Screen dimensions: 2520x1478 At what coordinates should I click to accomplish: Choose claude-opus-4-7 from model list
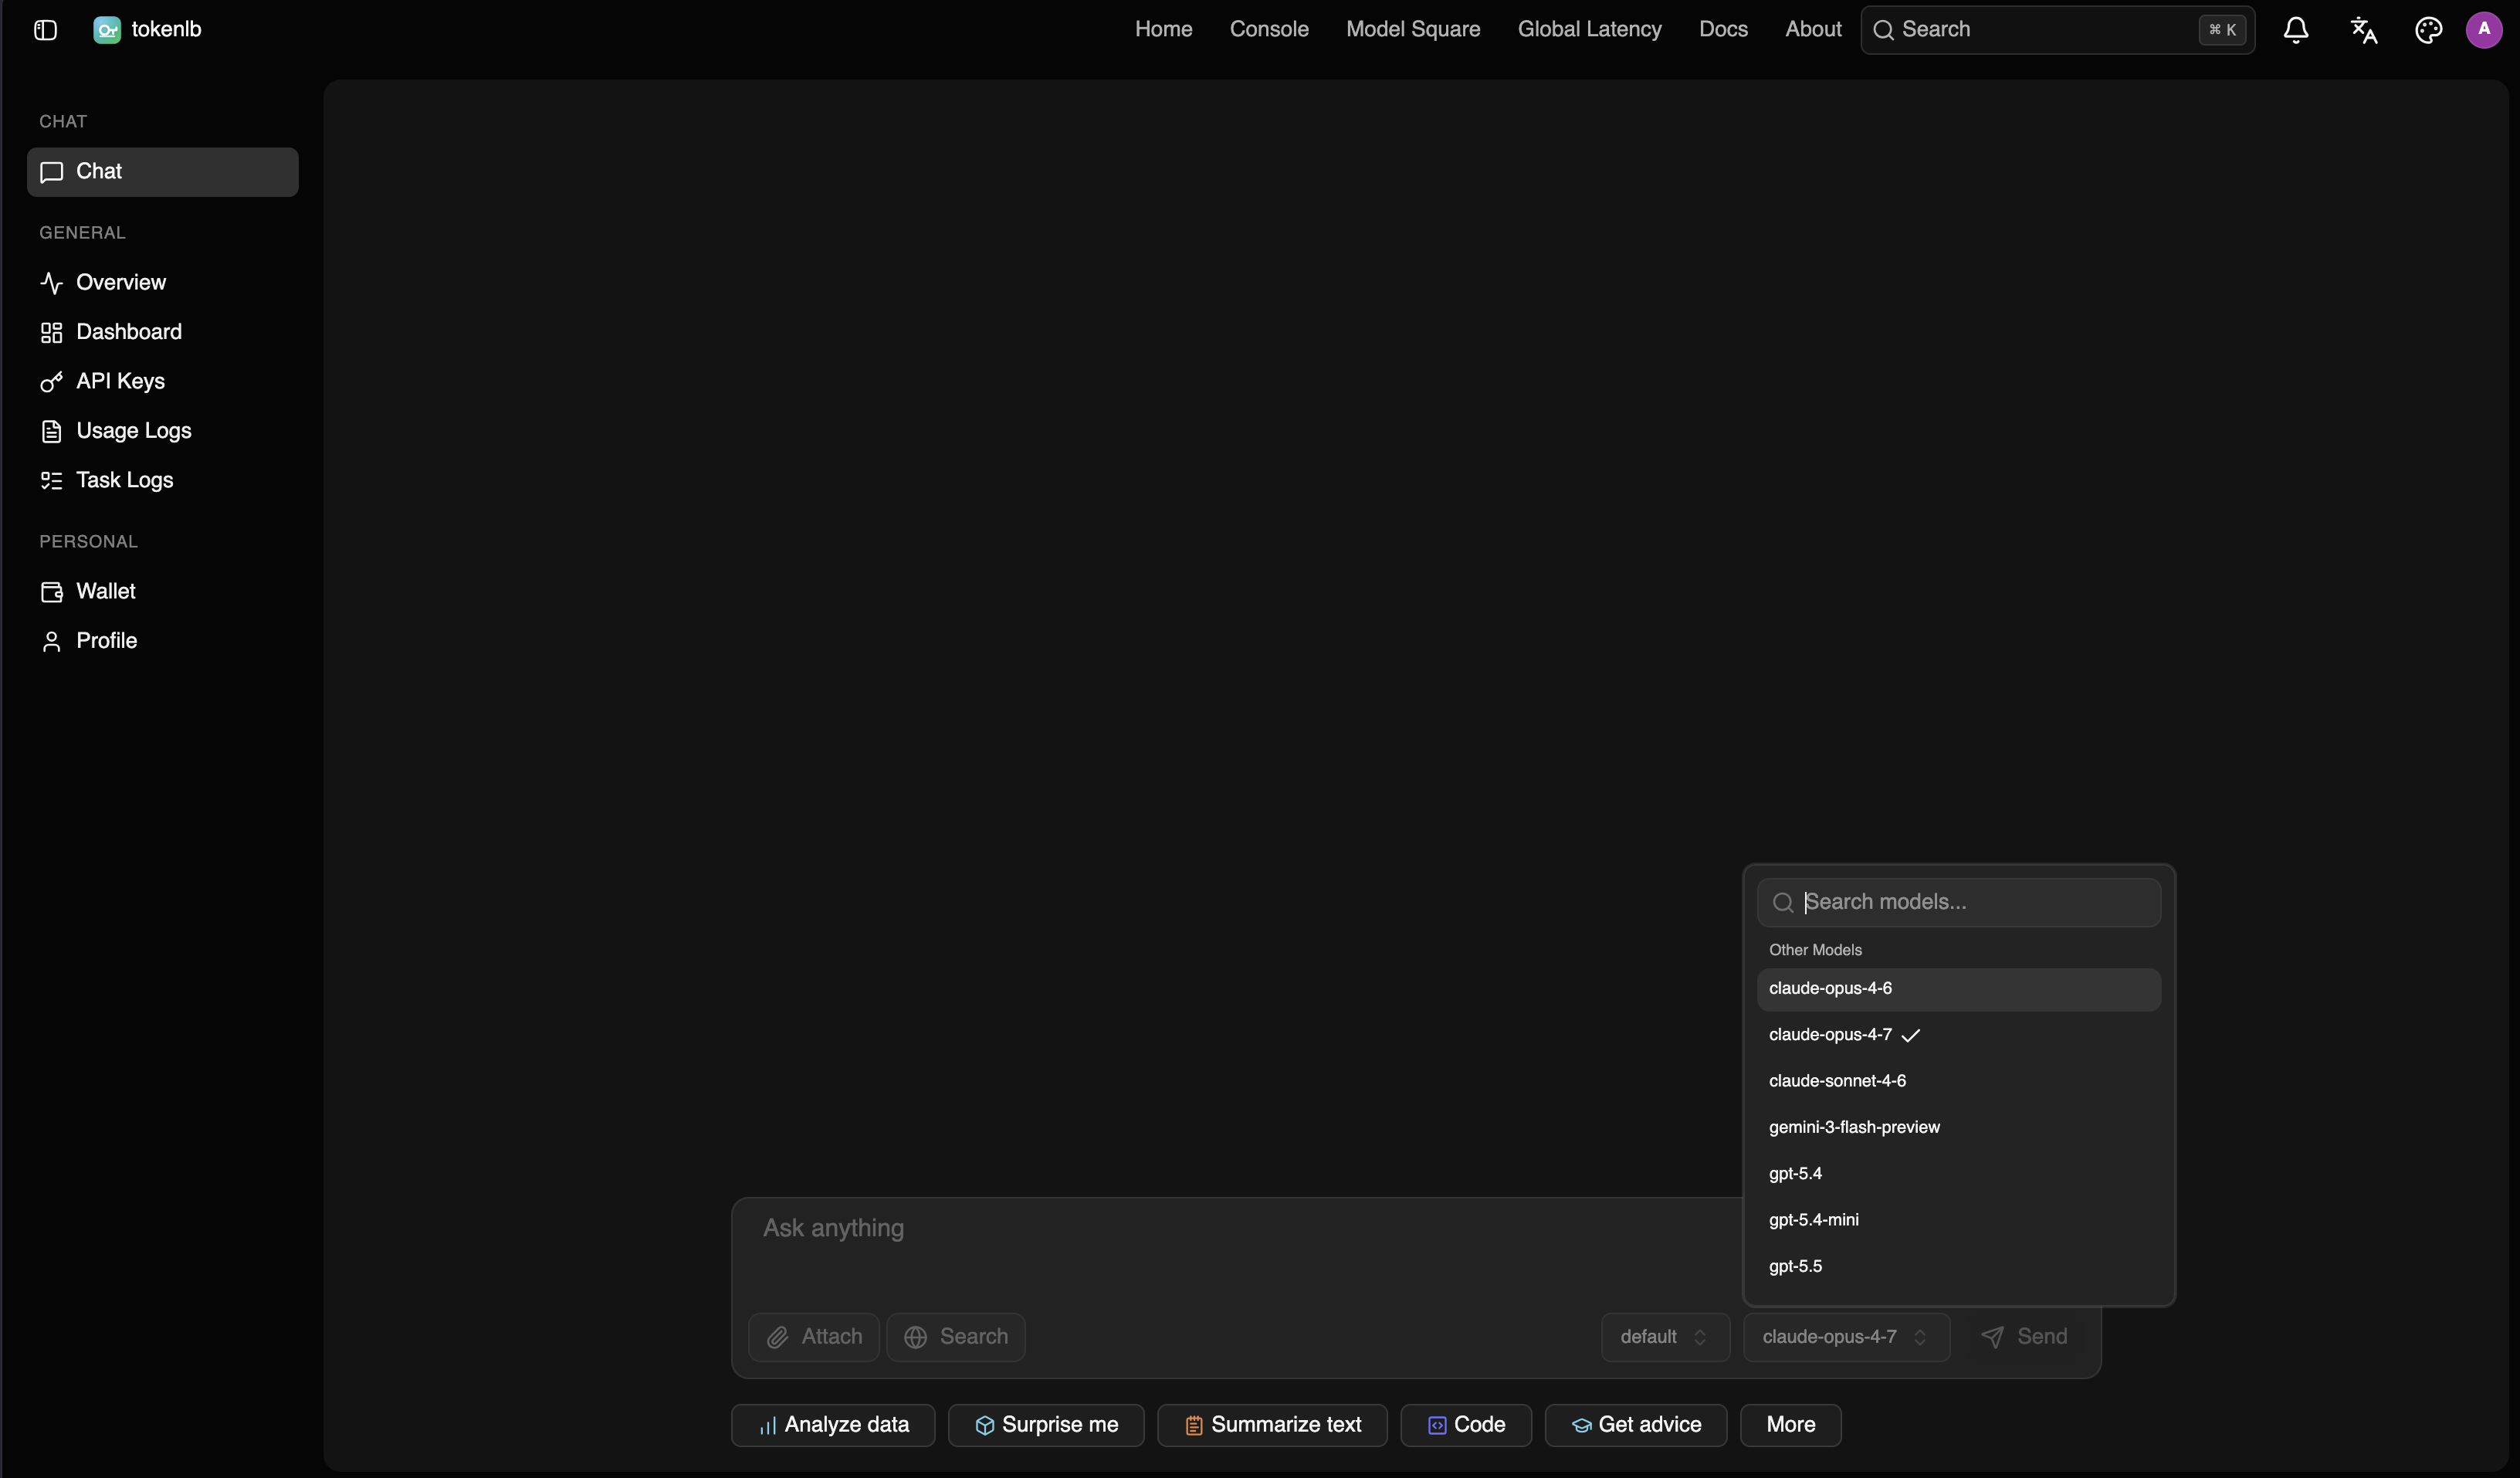(x=1958, y=1035)
